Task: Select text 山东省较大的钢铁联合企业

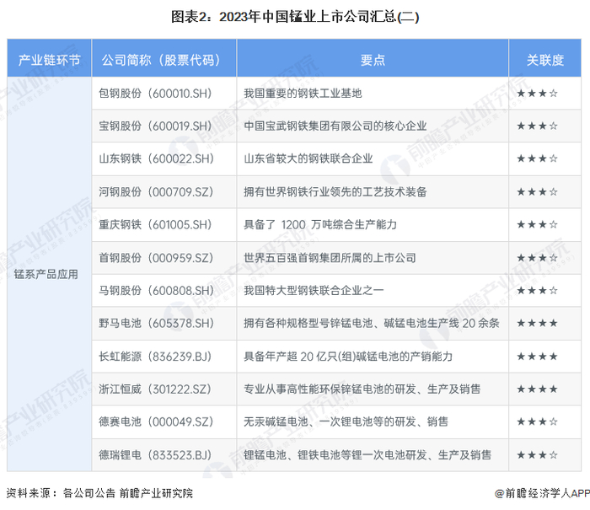Action: [308, 158]
